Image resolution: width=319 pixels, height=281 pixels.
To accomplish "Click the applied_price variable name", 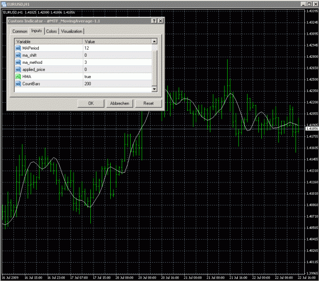I will (x=34, y=69).
